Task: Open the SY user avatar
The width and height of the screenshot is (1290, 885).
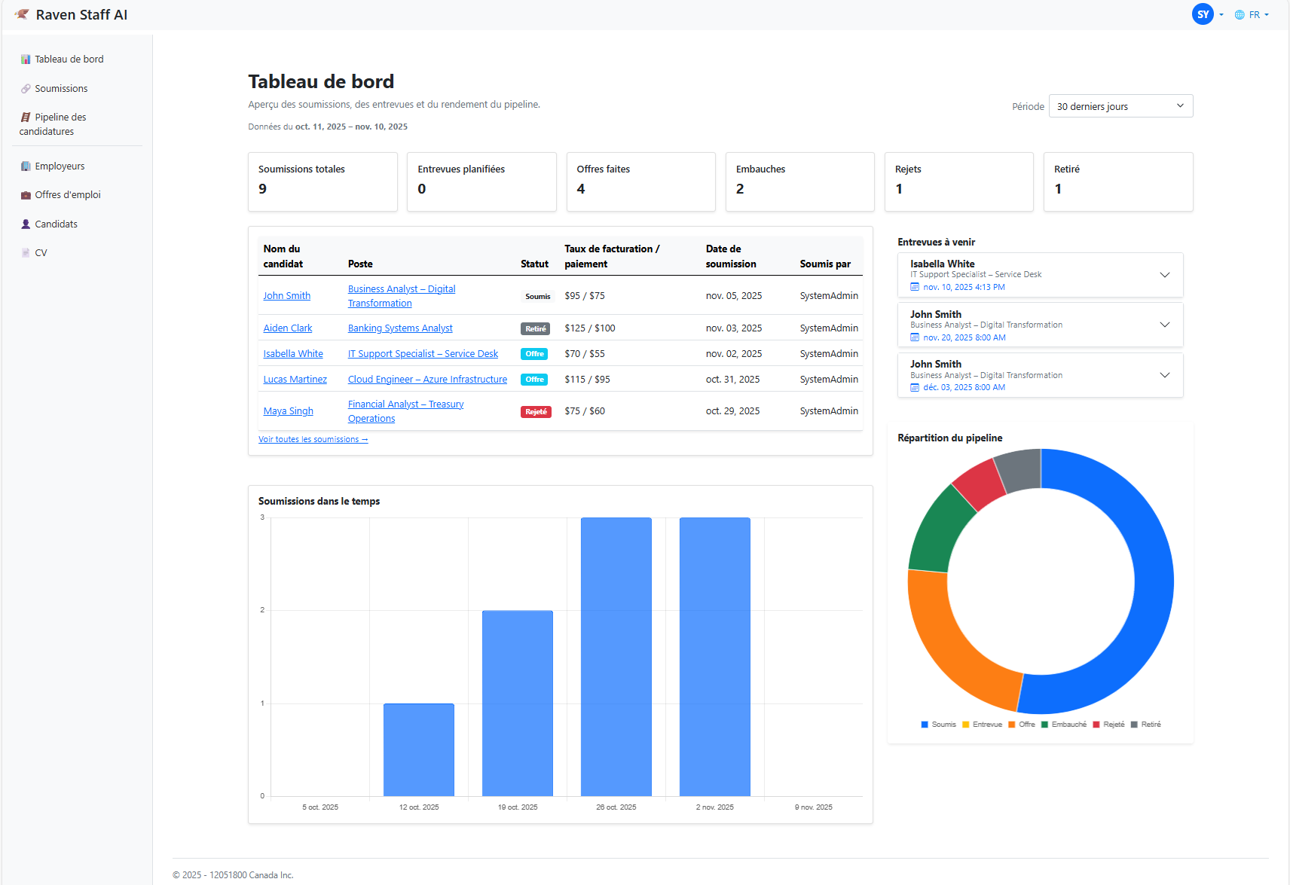Action: pyautogui.click(x=1202, y=14)
